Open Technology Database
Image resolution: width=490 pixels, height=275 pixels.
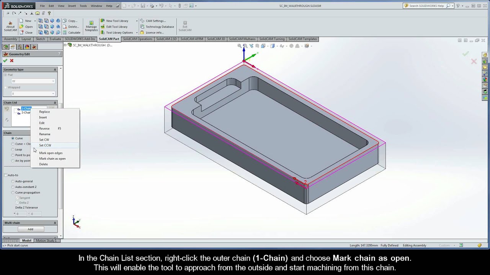pyautogui.click(x=157, y=27)
